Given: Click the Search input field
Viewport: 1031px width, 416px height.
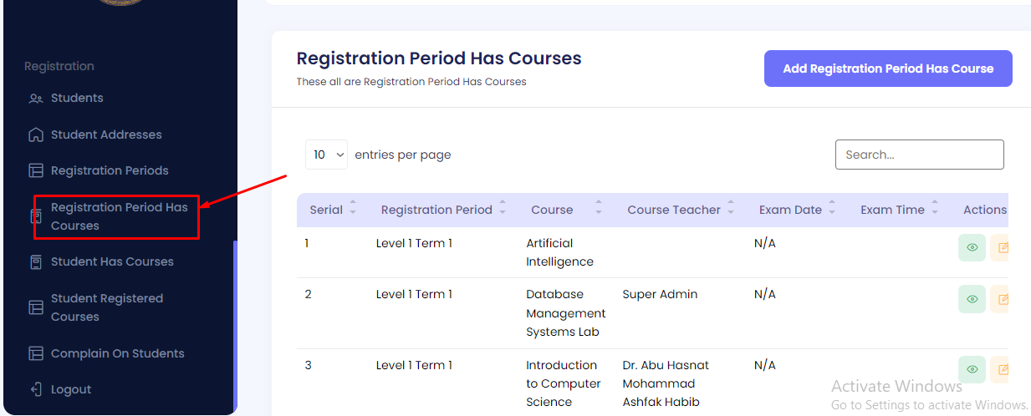Looking at the screenshot, I should (x=919, y=155).
